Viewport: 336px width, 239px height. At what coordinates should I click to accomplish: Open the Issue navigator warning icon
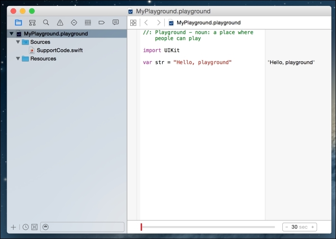60,23
